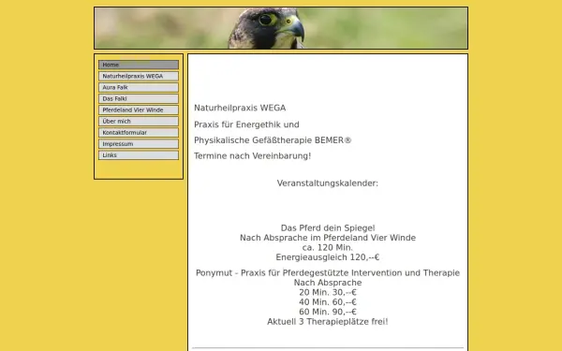This screenshot has height=351, width=562.
Task: Click the 'Veranstaltungskalender:' heading
Action: 328,183
